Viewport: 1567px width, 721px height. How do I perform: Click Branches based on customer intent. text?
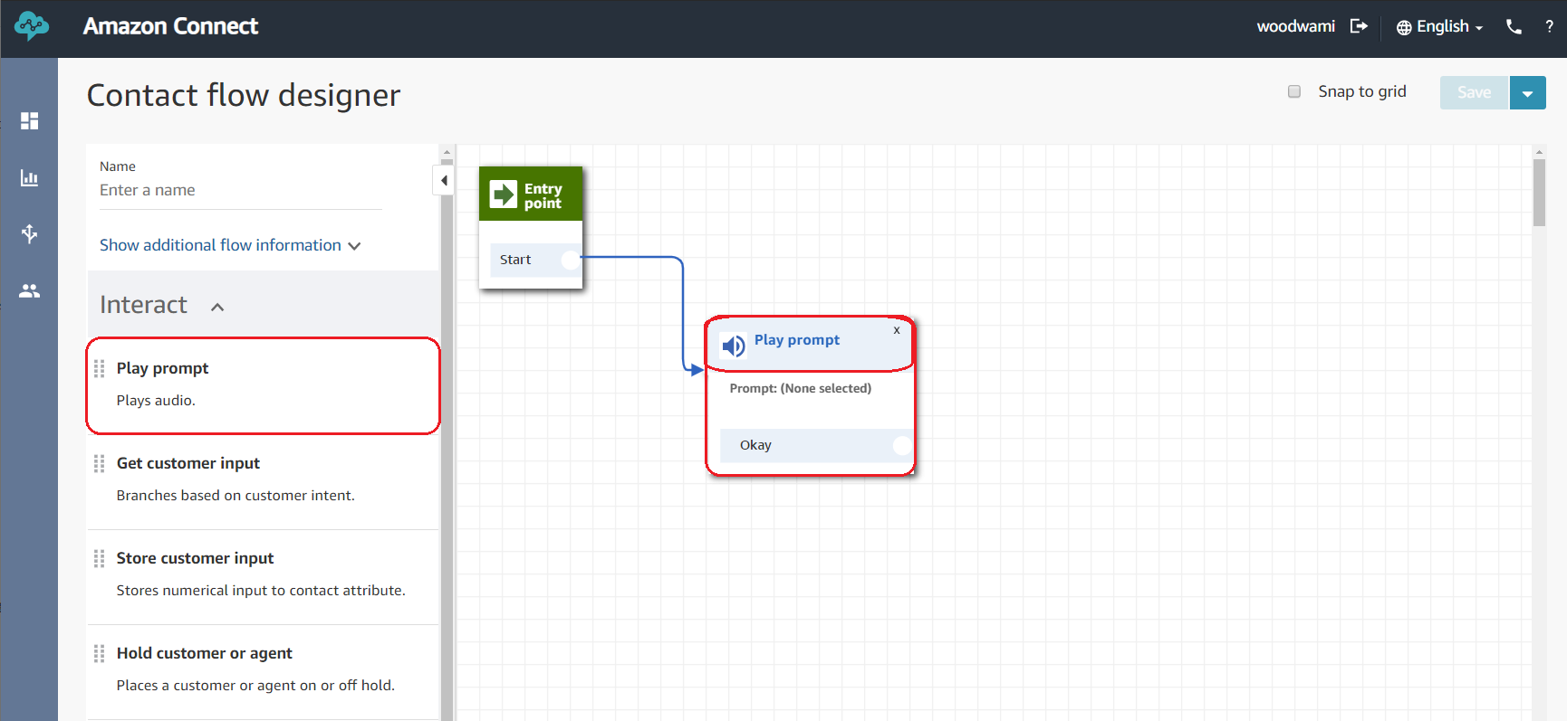click(x=236, y=496)
